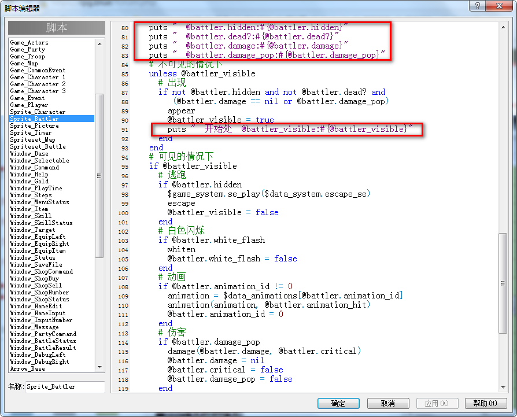Close the 脚本编辑器 dialog

click(x=499, y=6)
